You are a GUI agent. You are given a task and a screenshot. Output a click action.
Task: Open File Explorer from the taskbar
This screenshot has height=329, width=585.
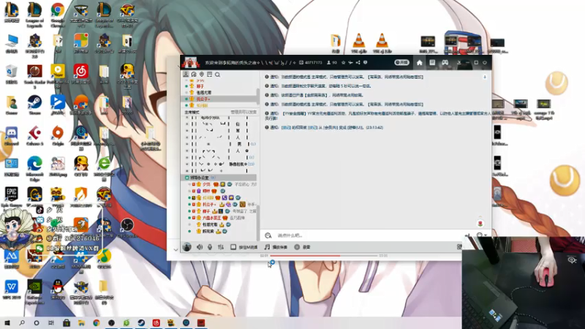pos(81,322)
